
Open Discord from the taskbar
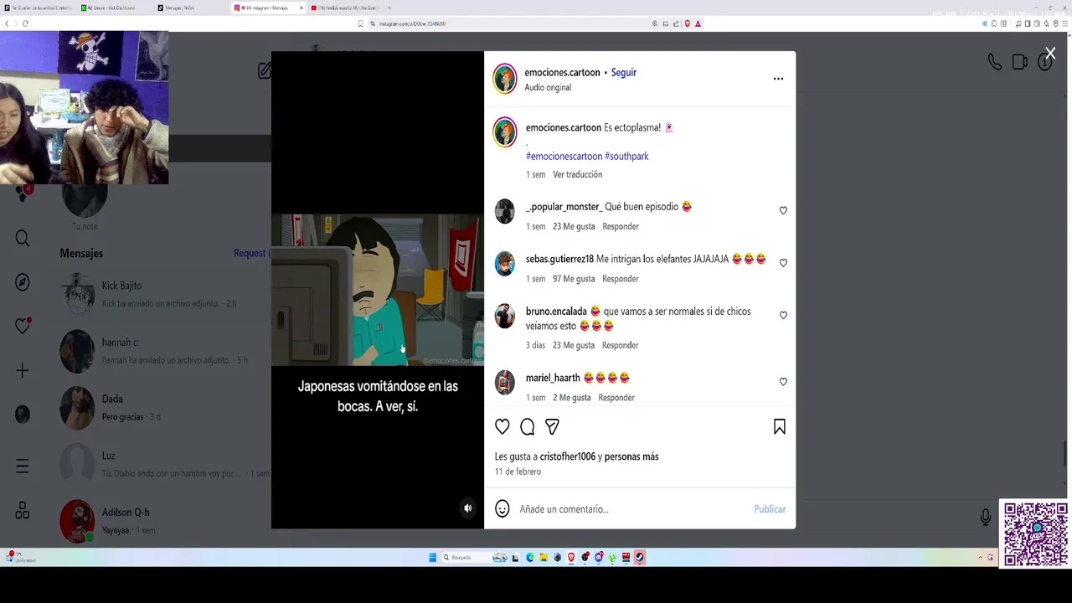point(599,558)
